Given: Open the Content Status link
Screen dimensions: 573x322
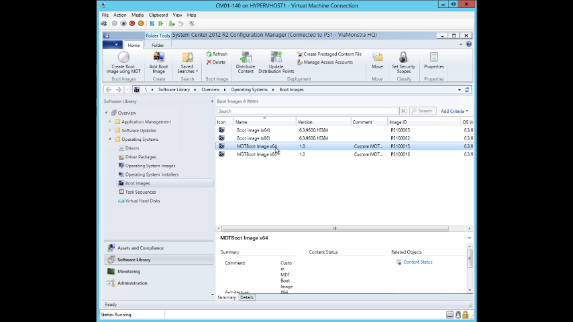Looking at the screenshot, I should click(x=417, y=262).
